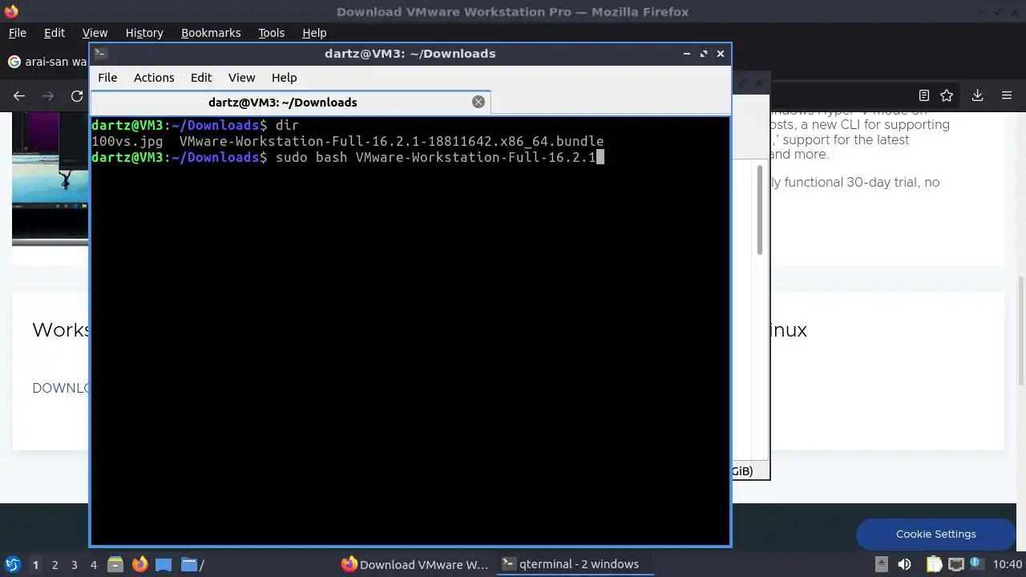Open Firefox History menu

click(x=144, y=33)
